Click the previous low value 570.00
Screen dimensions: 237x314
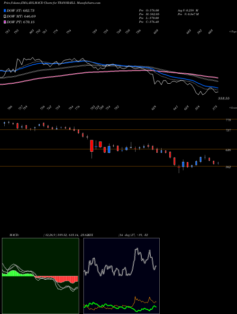154,18
